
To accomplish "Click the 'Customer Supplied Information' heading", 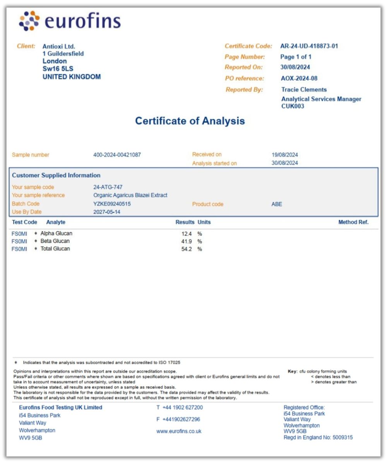I will [56, 175].
